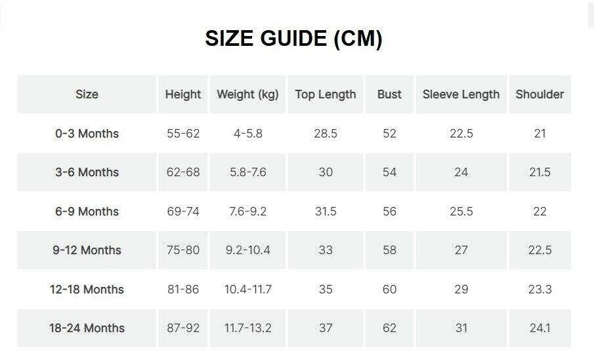Click the 31.5 top length value
The width and height of the screenshot is (594, 355).
(x=326, y=212)
